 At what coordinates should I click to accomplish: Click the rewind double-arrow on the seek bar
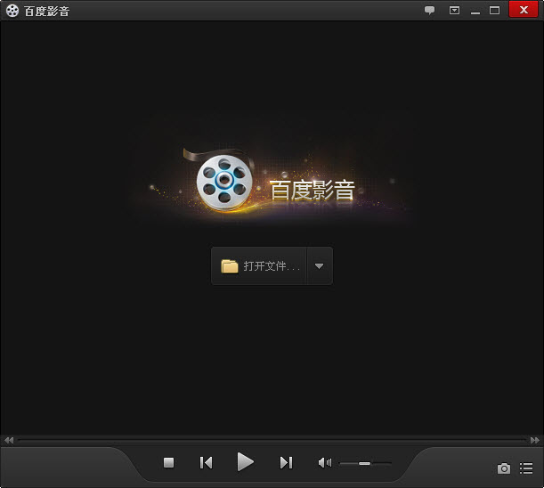[9, 441]
